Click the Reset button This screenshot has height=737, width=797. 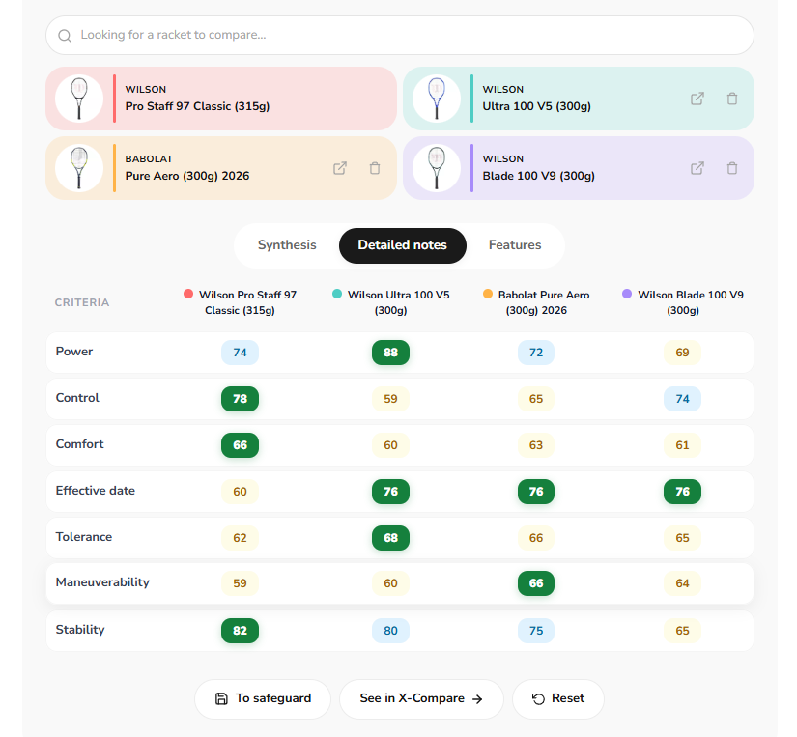pos(558,699)
